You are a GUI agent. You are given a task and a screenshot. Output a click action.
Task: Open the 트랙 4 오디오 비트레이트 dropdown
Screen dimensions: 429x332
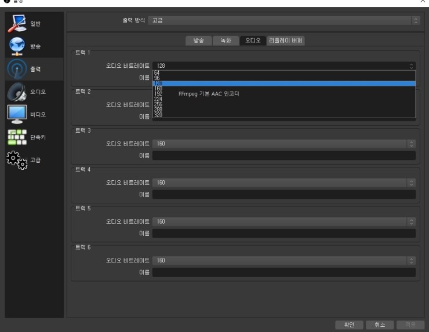point(284,183)
